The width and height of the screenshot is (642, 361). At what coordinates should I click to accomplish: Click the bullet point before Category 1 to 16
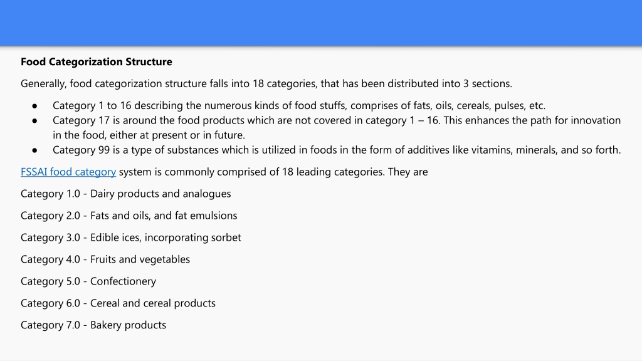(35, 107)
